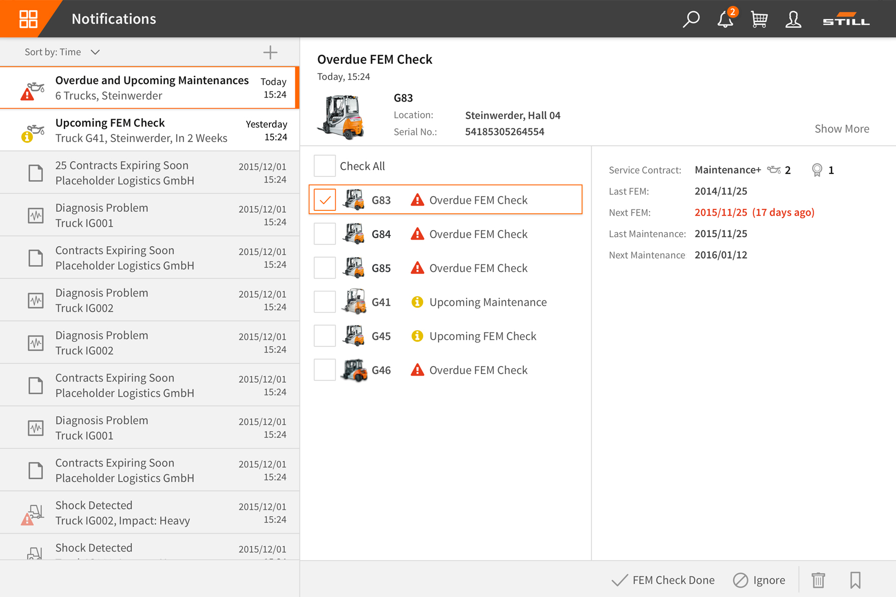Open the user profile icon
This screenshot has width=896, height=597.
793,19
